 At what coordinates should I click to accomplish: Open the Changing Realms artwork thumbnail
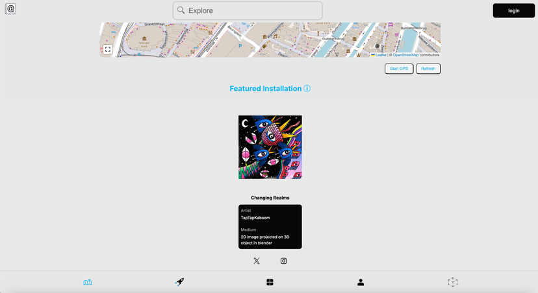270,147
